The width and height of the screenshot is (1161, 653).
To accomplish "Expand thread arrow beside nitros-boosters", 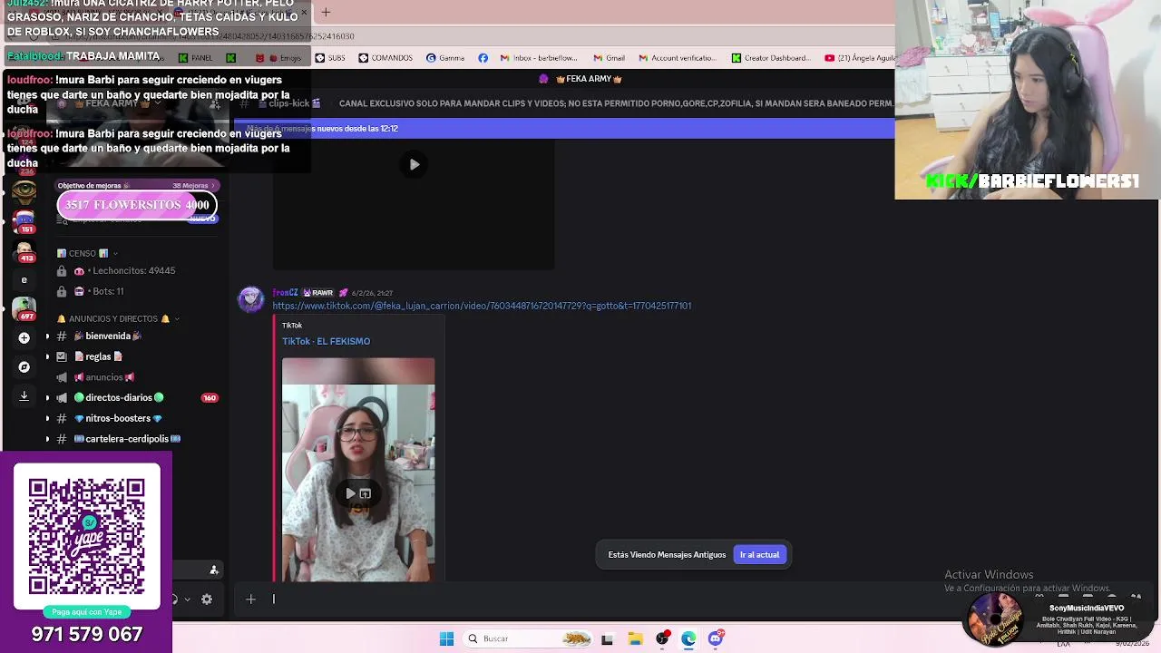I will pos(47,418).
